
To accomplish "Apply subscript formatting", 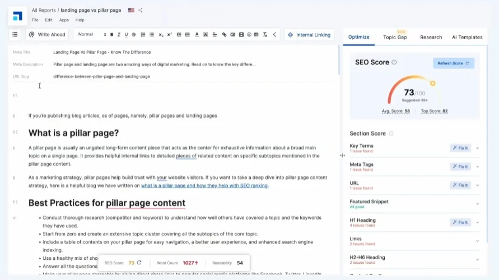I will pyautogui.click(x=161, y=35).
